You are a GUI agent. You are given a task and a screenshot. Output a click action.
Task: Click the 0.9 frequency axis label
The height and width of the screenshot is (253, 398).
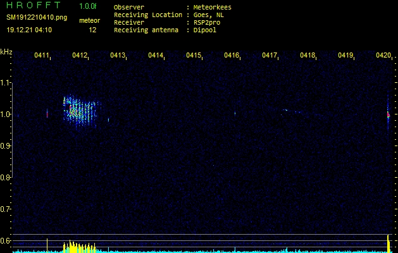tap(5, 146)
